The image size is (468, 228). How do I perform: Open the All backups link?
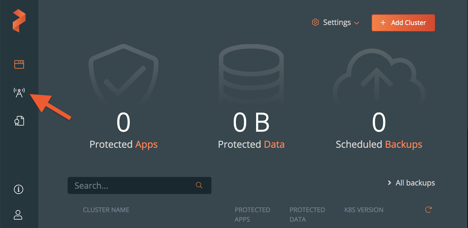[x=415, y=183]
